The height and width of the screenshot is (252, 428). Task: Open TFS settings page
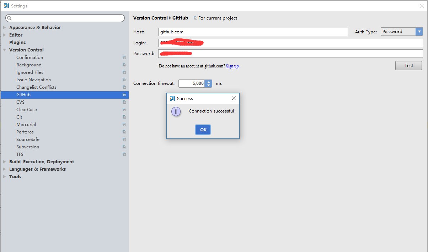coord(20,154)
